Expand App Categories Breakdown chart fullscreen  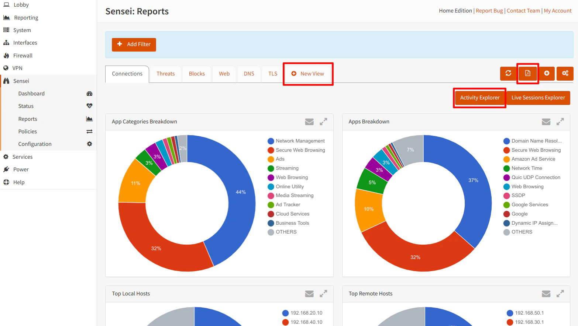tap(323, 122)
